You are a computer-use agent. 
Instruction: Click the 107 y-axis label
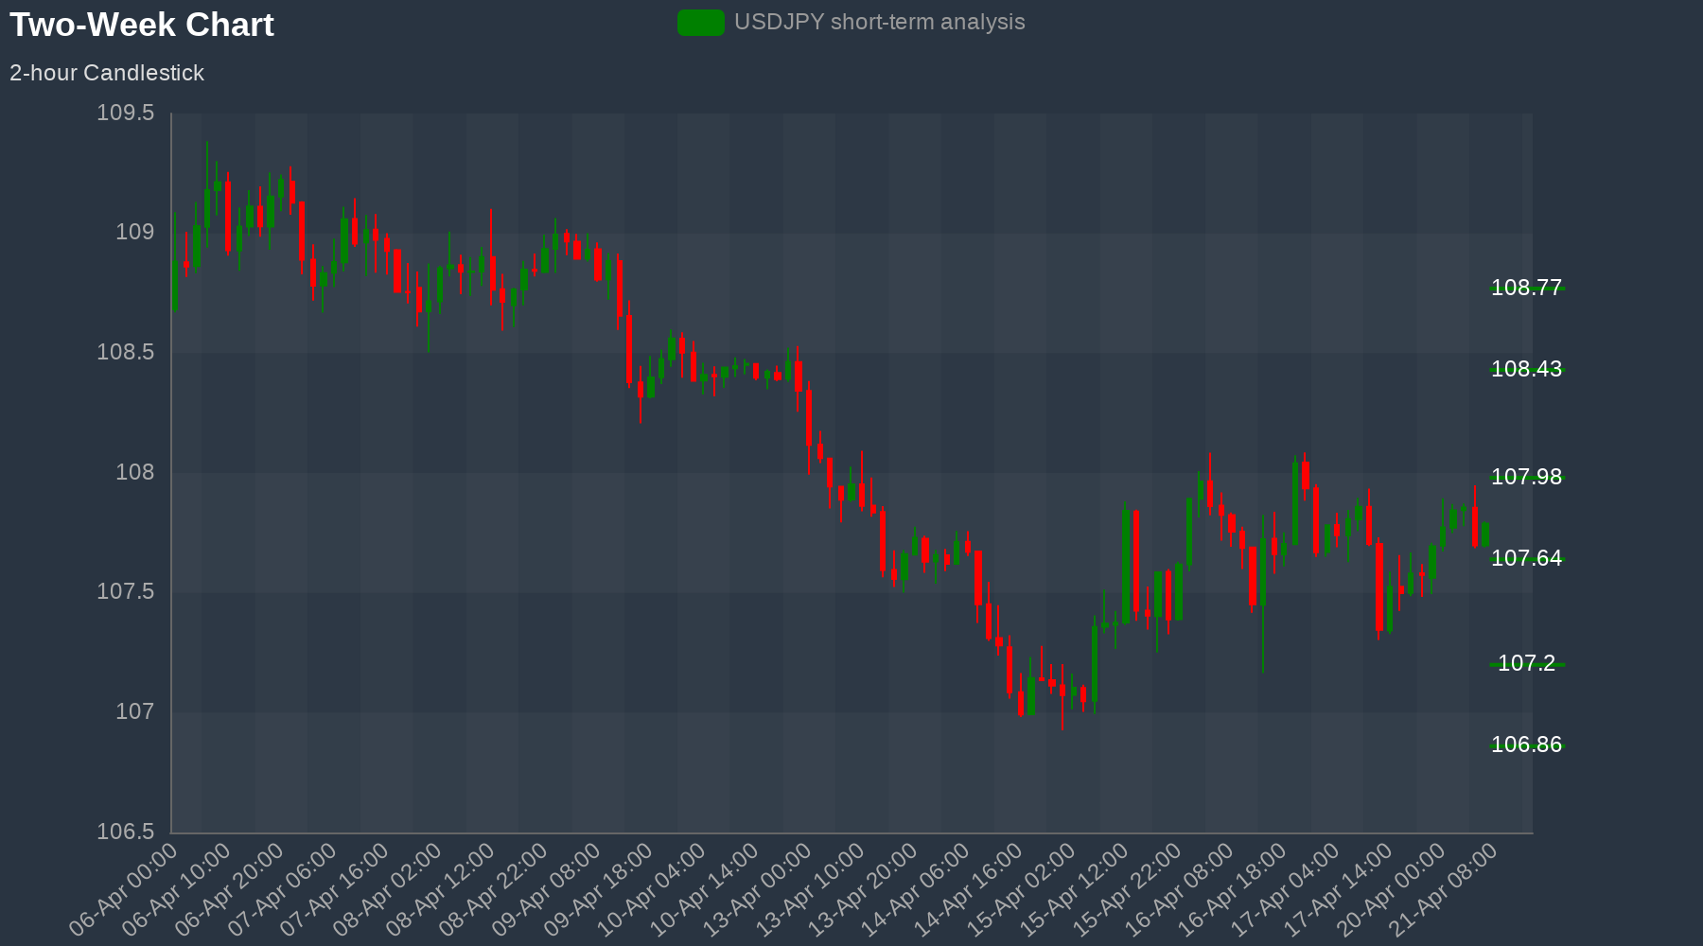coord(134,711)
